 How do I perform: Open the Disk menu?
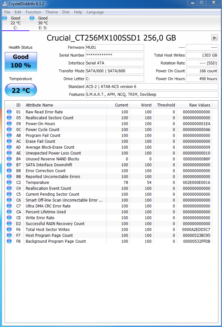(x=66, y=12)
